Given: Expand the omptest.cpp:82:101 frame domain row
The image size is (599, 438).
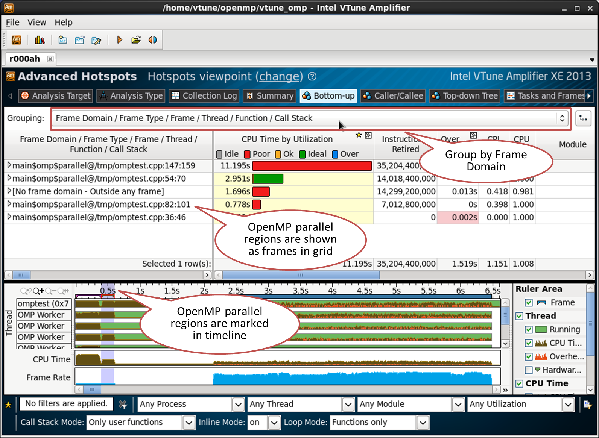Looking at the screenshot, I should coord(9,204).
